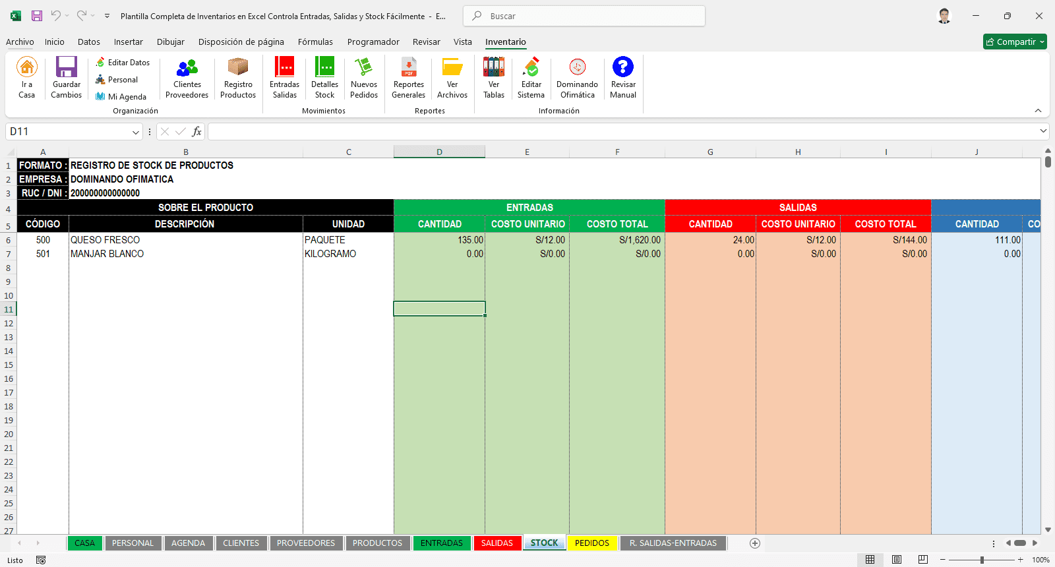The width and height of the screenshot is (1055, 567).
Task: Switch to the PEDIDOS sheet tab
Action: pos(592,543)
